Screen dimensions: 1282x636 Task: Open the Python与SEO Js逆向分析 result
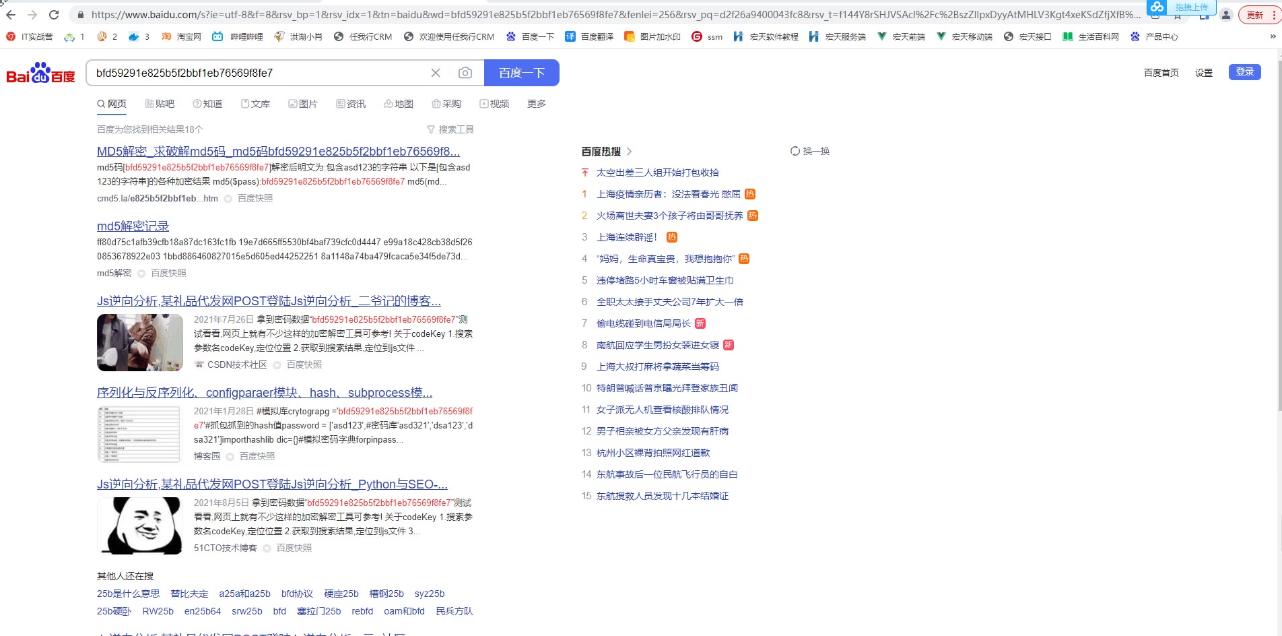pos(272,484)
